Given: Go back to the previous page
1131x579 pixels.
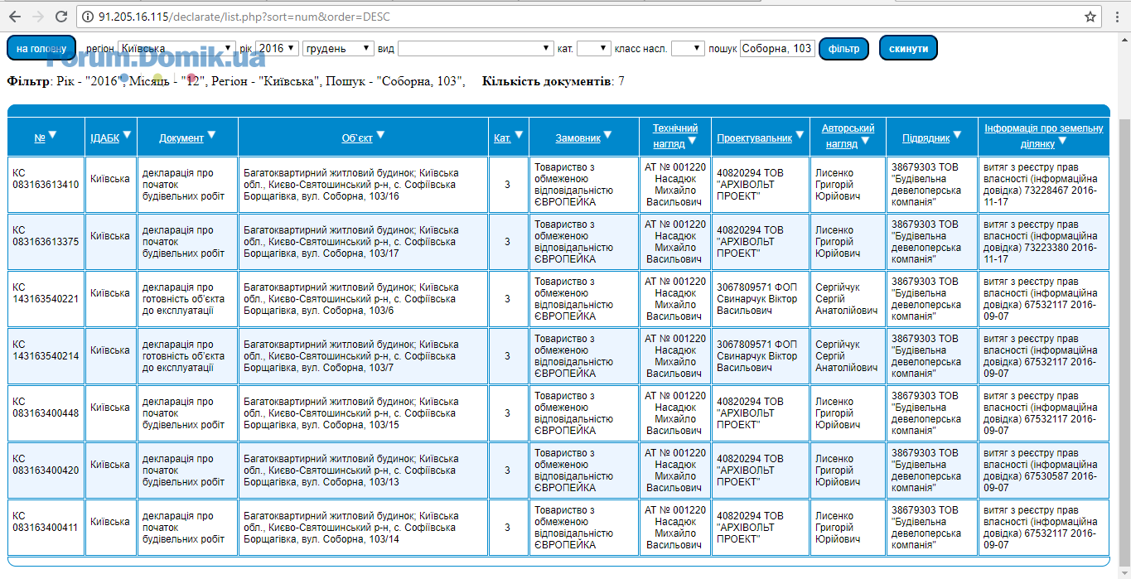Looking at the screenshot, I should [16, 17].
